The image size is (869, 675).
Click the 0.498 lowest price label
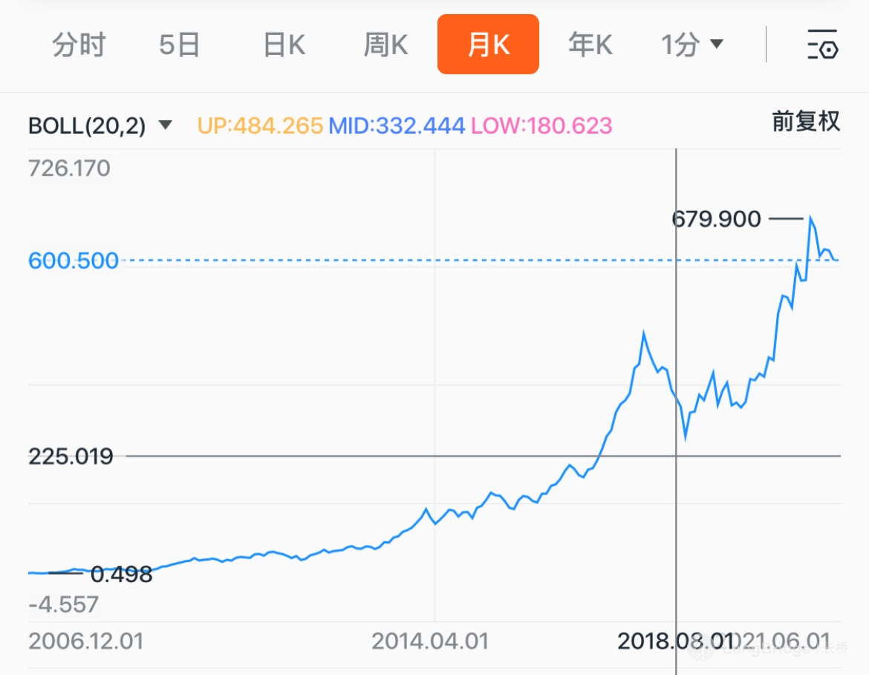click(x=121, y=574)
